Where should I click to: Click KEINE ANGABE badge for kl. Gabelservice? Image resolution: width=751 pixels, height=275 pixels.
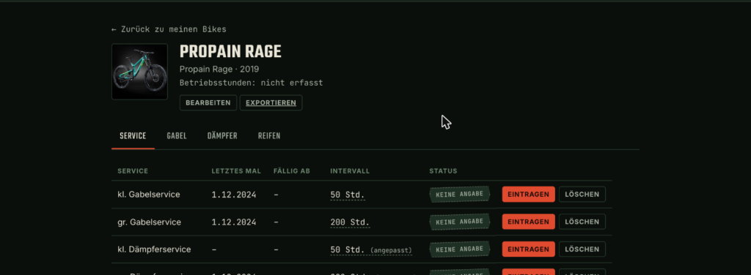[460, 195]
